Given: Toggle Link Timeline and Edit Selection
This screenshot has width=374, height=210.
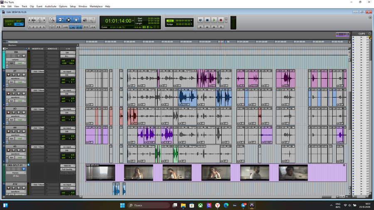Looking at the screenshot, I should pyautogui.click(x=79, y=27).
